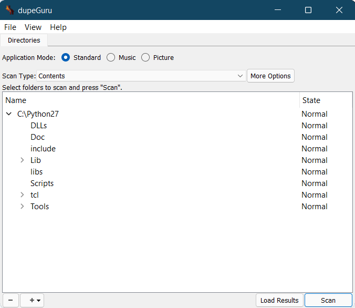Screen dimensions: 355x308
Task: Select the Tools folder name
Action: [39, 207]
